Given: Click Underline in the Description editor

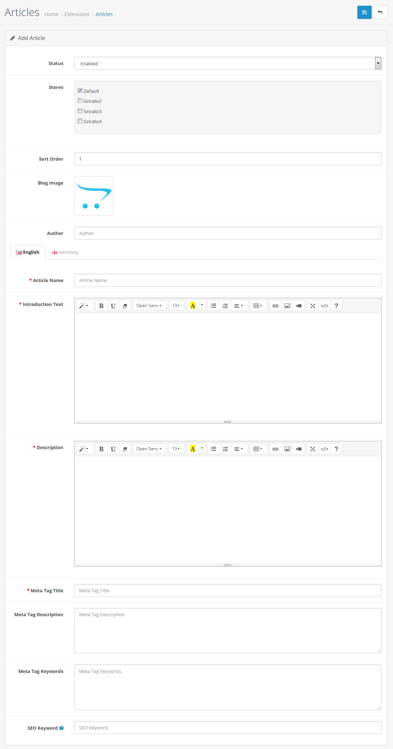Looking at the screenshot, I should point(113,449).
